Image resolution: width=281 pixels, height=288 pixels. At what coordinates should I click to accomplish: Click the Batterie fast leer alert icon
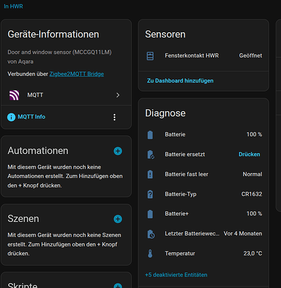pyautogui.click(x=150, y=175)
